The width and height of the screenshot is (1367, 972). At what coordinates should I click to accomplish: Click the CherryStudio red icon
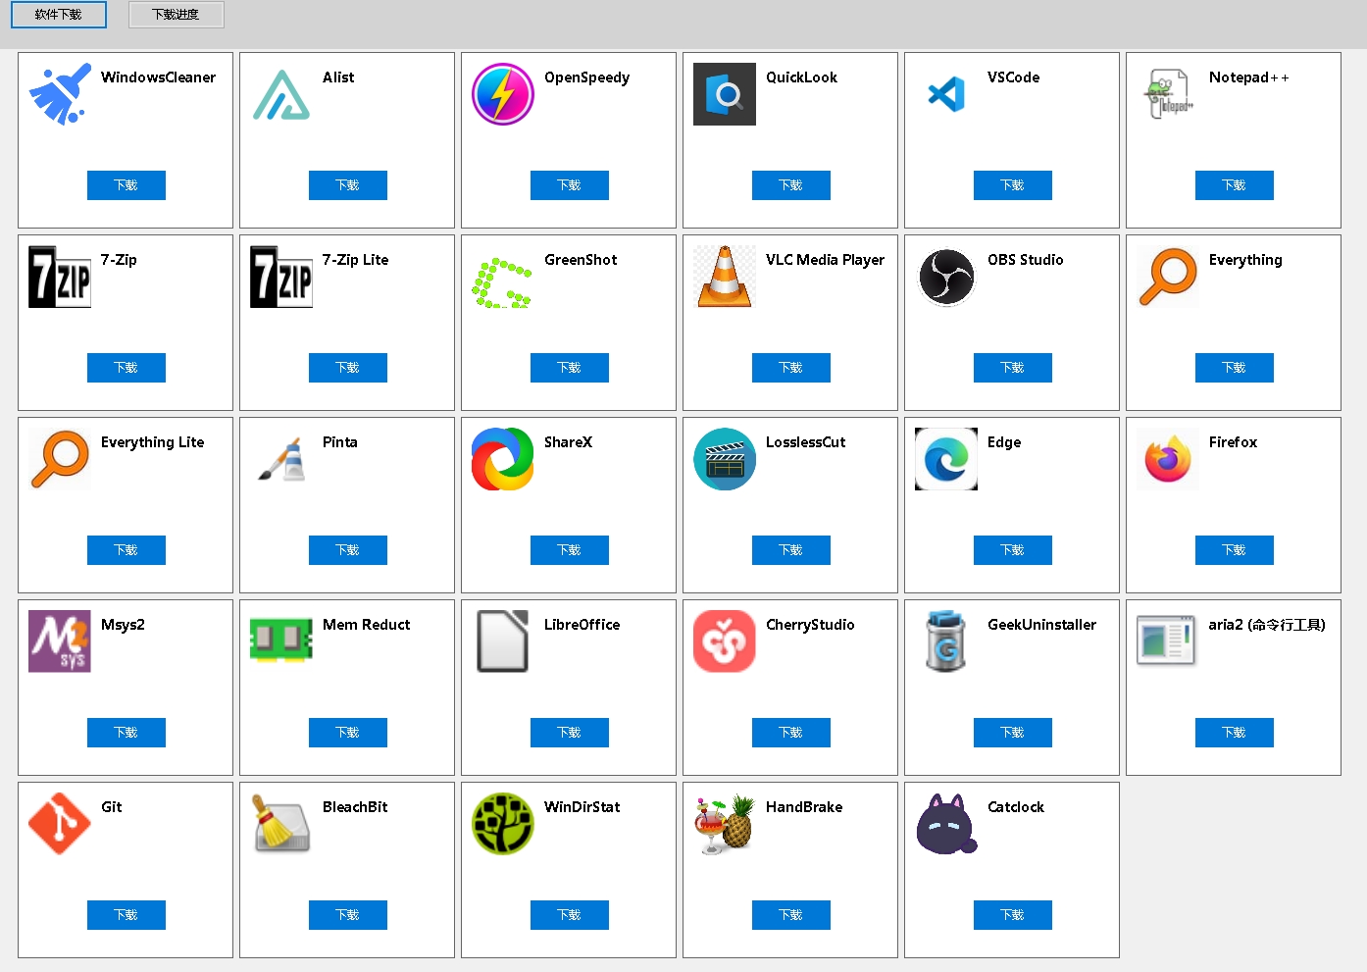(x=725, y=641)
